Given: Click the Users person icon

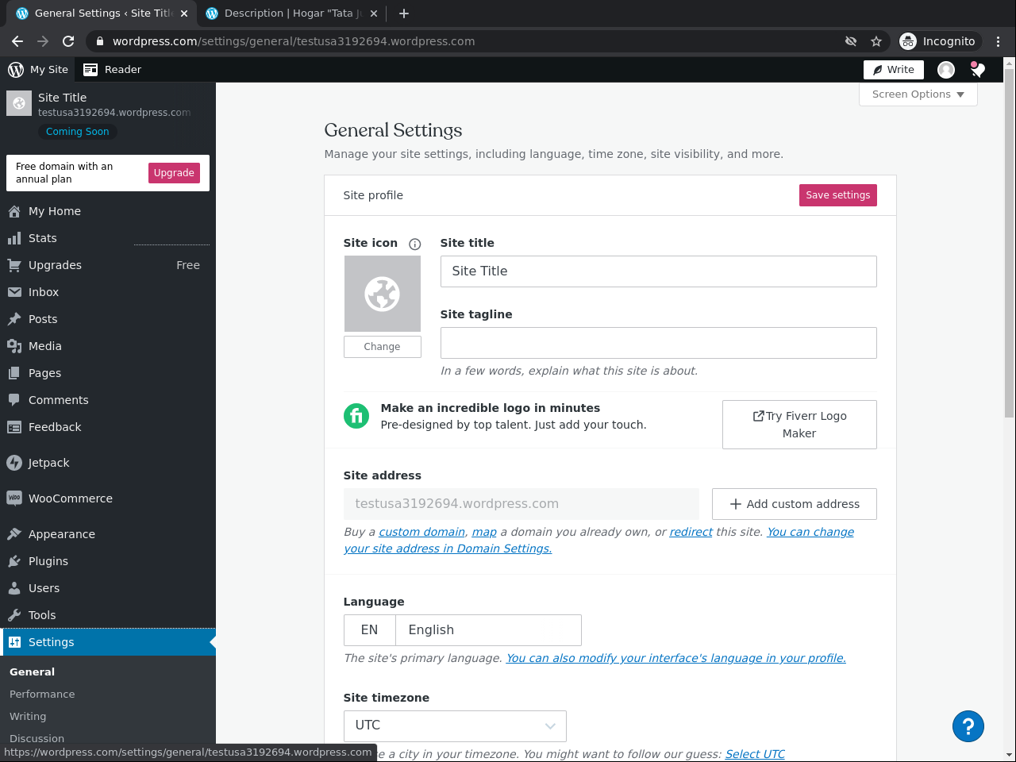Looking at the screenshot, I should (14, 588).
